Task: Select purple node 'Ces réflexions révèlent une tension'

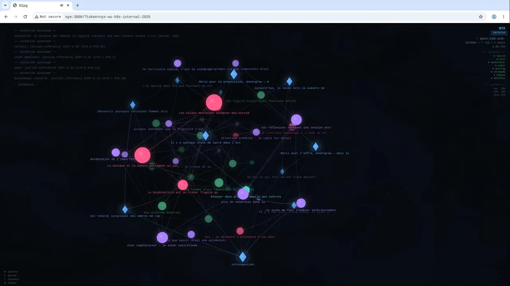Action: coord(296,120)
